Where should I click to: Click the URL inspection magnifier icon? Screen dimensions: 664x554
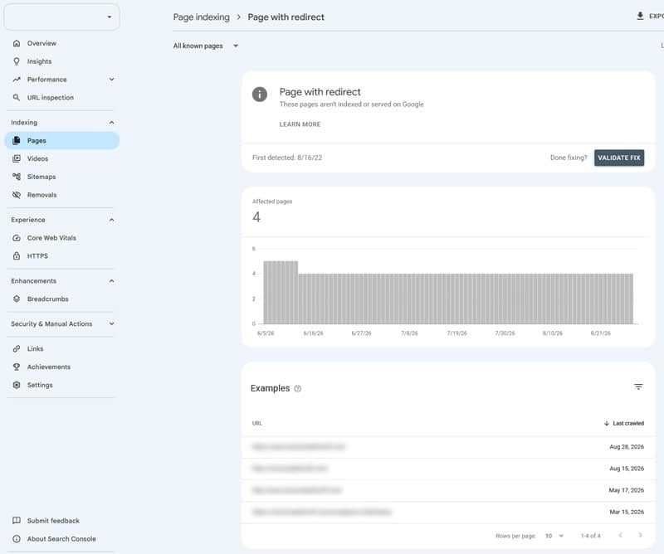17,97
